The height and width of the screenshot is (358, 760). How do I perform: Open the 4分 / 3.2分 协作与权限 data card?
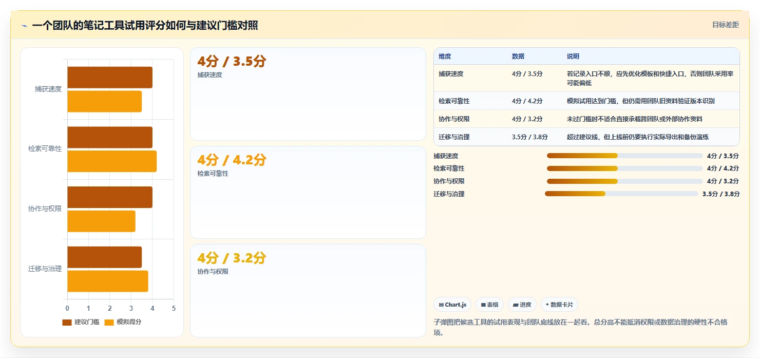[308, 291]
